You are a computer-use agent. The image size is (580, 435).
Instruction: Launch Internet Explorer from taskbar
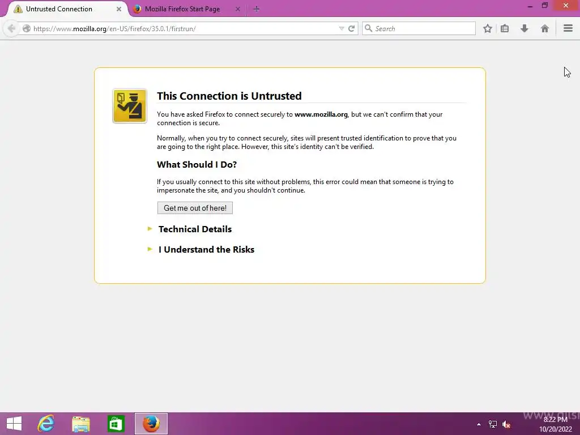[x=46, y=424]
